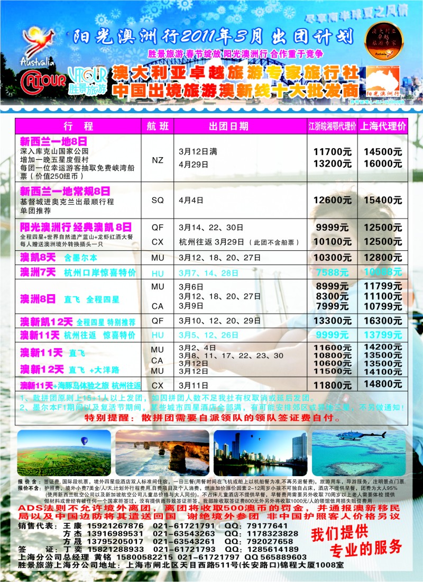Click the company address 天目西路511号 line
Image resolution: width=423 pixels, height=582 pixels.
(x=181, y=565)
